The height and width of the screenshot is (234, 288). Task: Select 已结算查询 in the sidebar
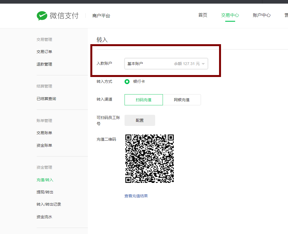pos(46,99)
